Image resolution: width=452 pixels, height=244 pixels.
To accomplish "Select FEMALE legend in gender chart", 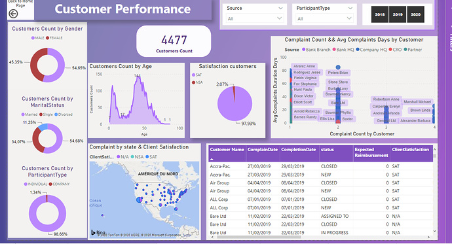I will click(x=54, y=38).
